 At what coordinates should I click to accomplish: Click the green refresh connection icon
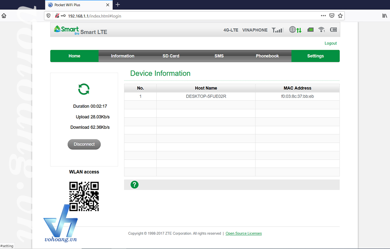pyautogui.click(x=84, y=89)
